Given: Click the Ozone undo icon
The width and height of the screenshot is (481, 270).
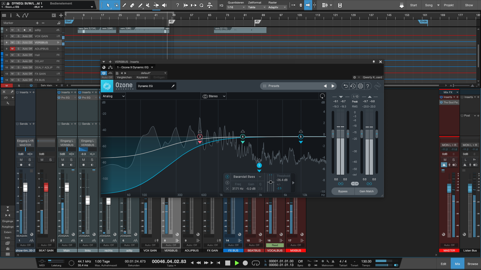Looking at the screenshot, I should [x=345, y=86].
